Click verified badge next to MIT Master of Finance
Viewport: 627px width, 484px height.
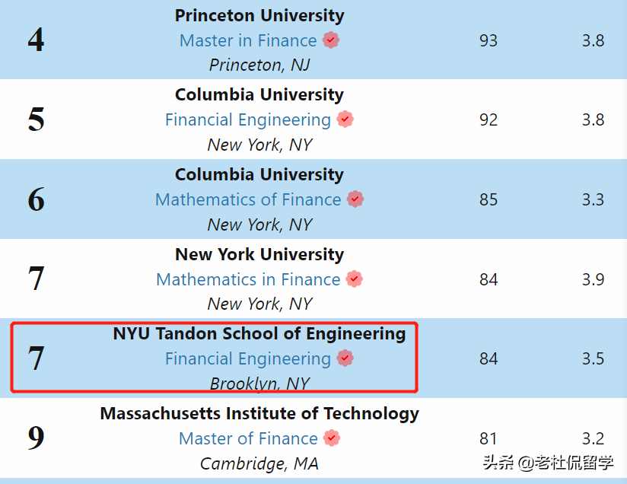pos(331,438)
